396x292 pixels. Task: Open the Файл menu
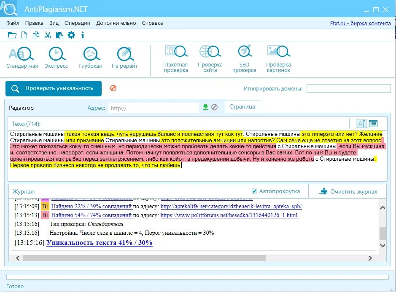tap(13, 23)
